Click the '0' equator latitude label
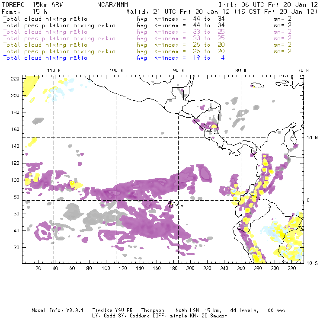 [308, 200]
